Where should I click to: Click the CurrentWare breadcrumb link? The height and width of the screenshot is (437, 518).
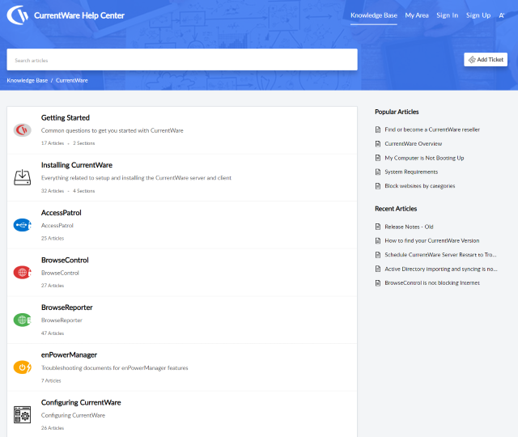72,80
